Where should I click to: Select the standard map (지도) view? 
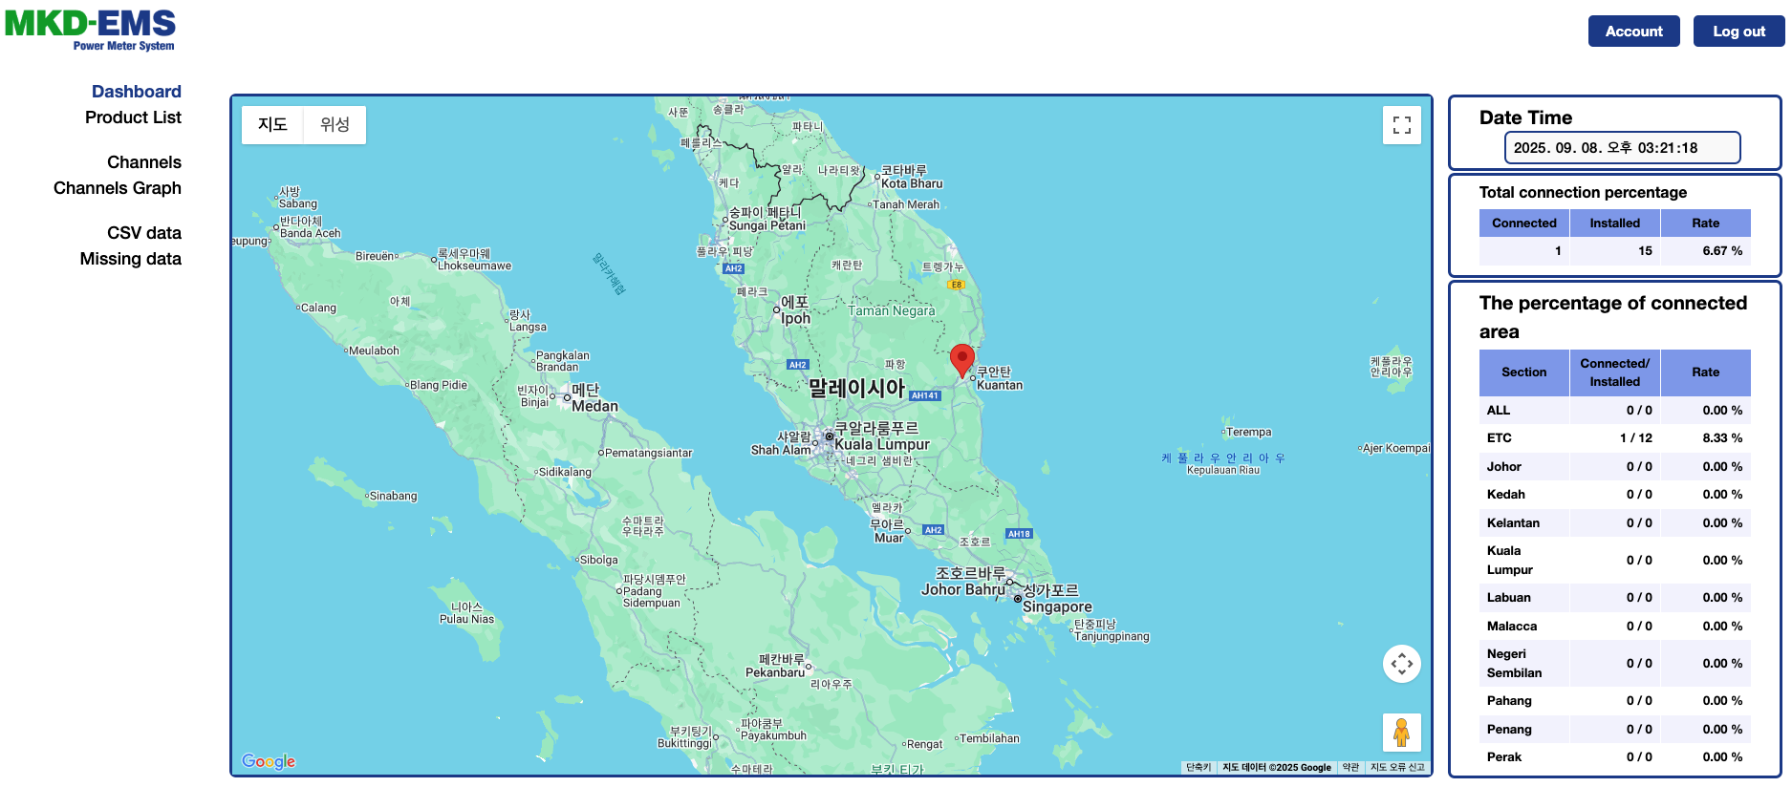[x=272, y=125]
